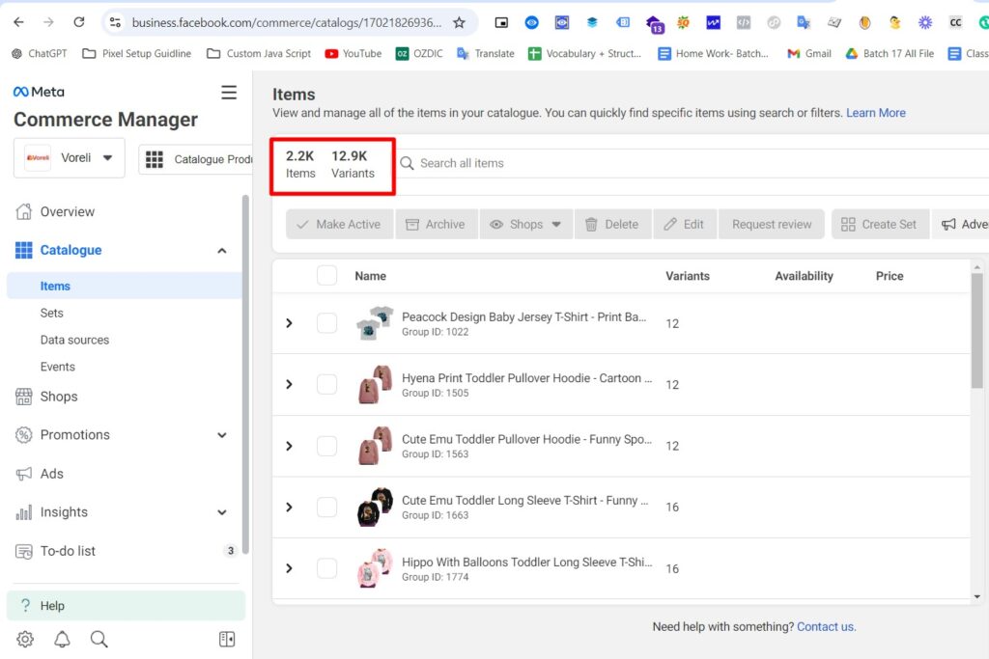
Task: Open Data sources under Catalogue
Action: [x=74, y=341]
